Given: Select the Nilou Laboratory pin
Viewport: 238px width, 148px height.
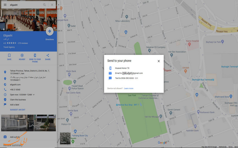Looking at the screenshot, I should [x=127, y=17].
